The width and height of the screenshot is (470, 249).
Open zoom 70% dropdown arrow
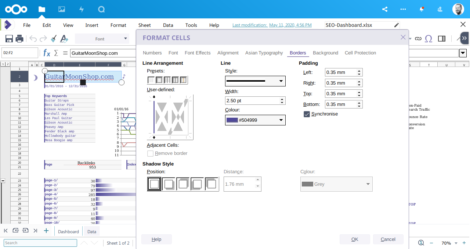(456, 243)
